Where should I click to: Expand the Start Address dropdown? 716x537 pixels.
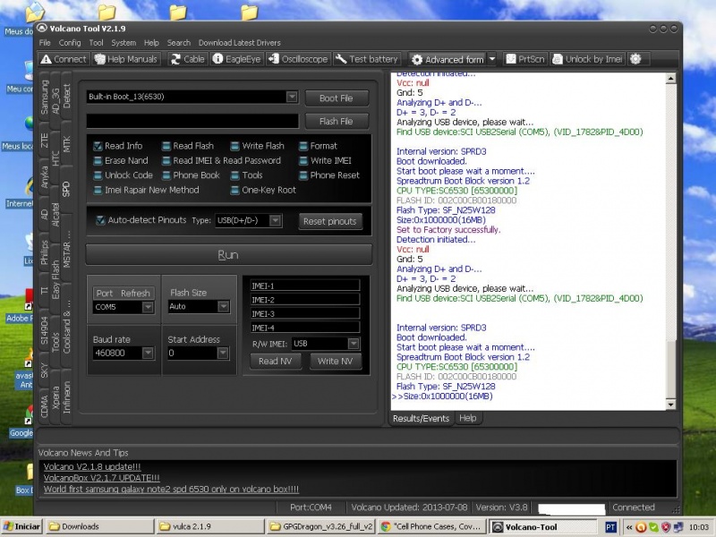222,353
